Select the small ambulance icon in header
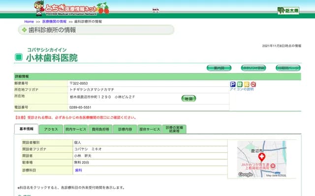Viewport: 315px width, 196px height. tap(156, 10)
